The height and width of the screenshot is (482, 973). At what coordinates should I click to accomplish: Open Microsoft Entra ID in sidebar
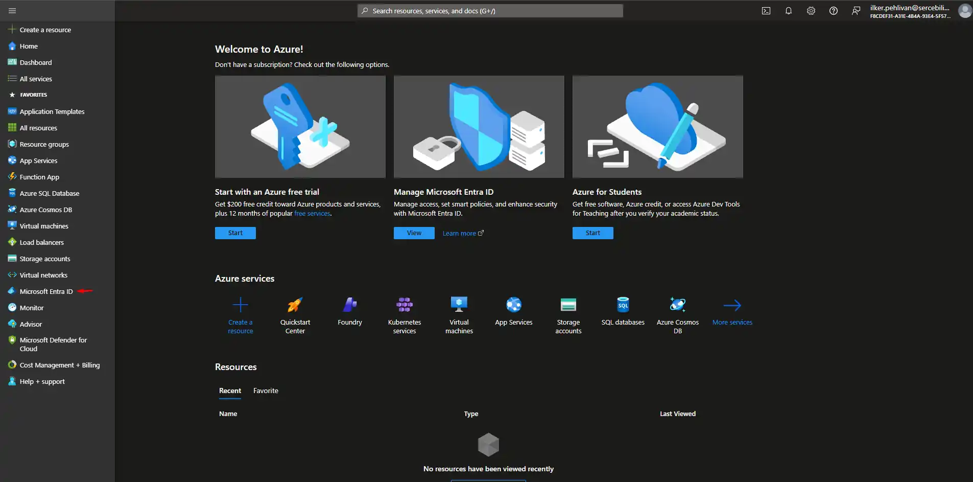(x=46, y=291)
